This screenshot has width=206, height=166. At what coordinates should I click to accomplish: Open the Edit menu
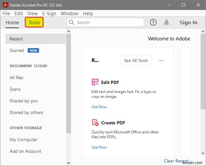pos(19,14)
